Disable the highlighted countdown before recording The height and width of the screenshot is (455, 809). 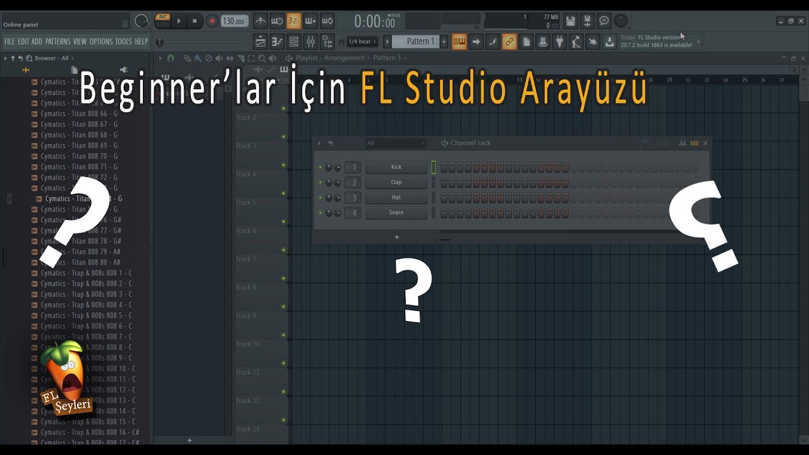pos(294,21)
